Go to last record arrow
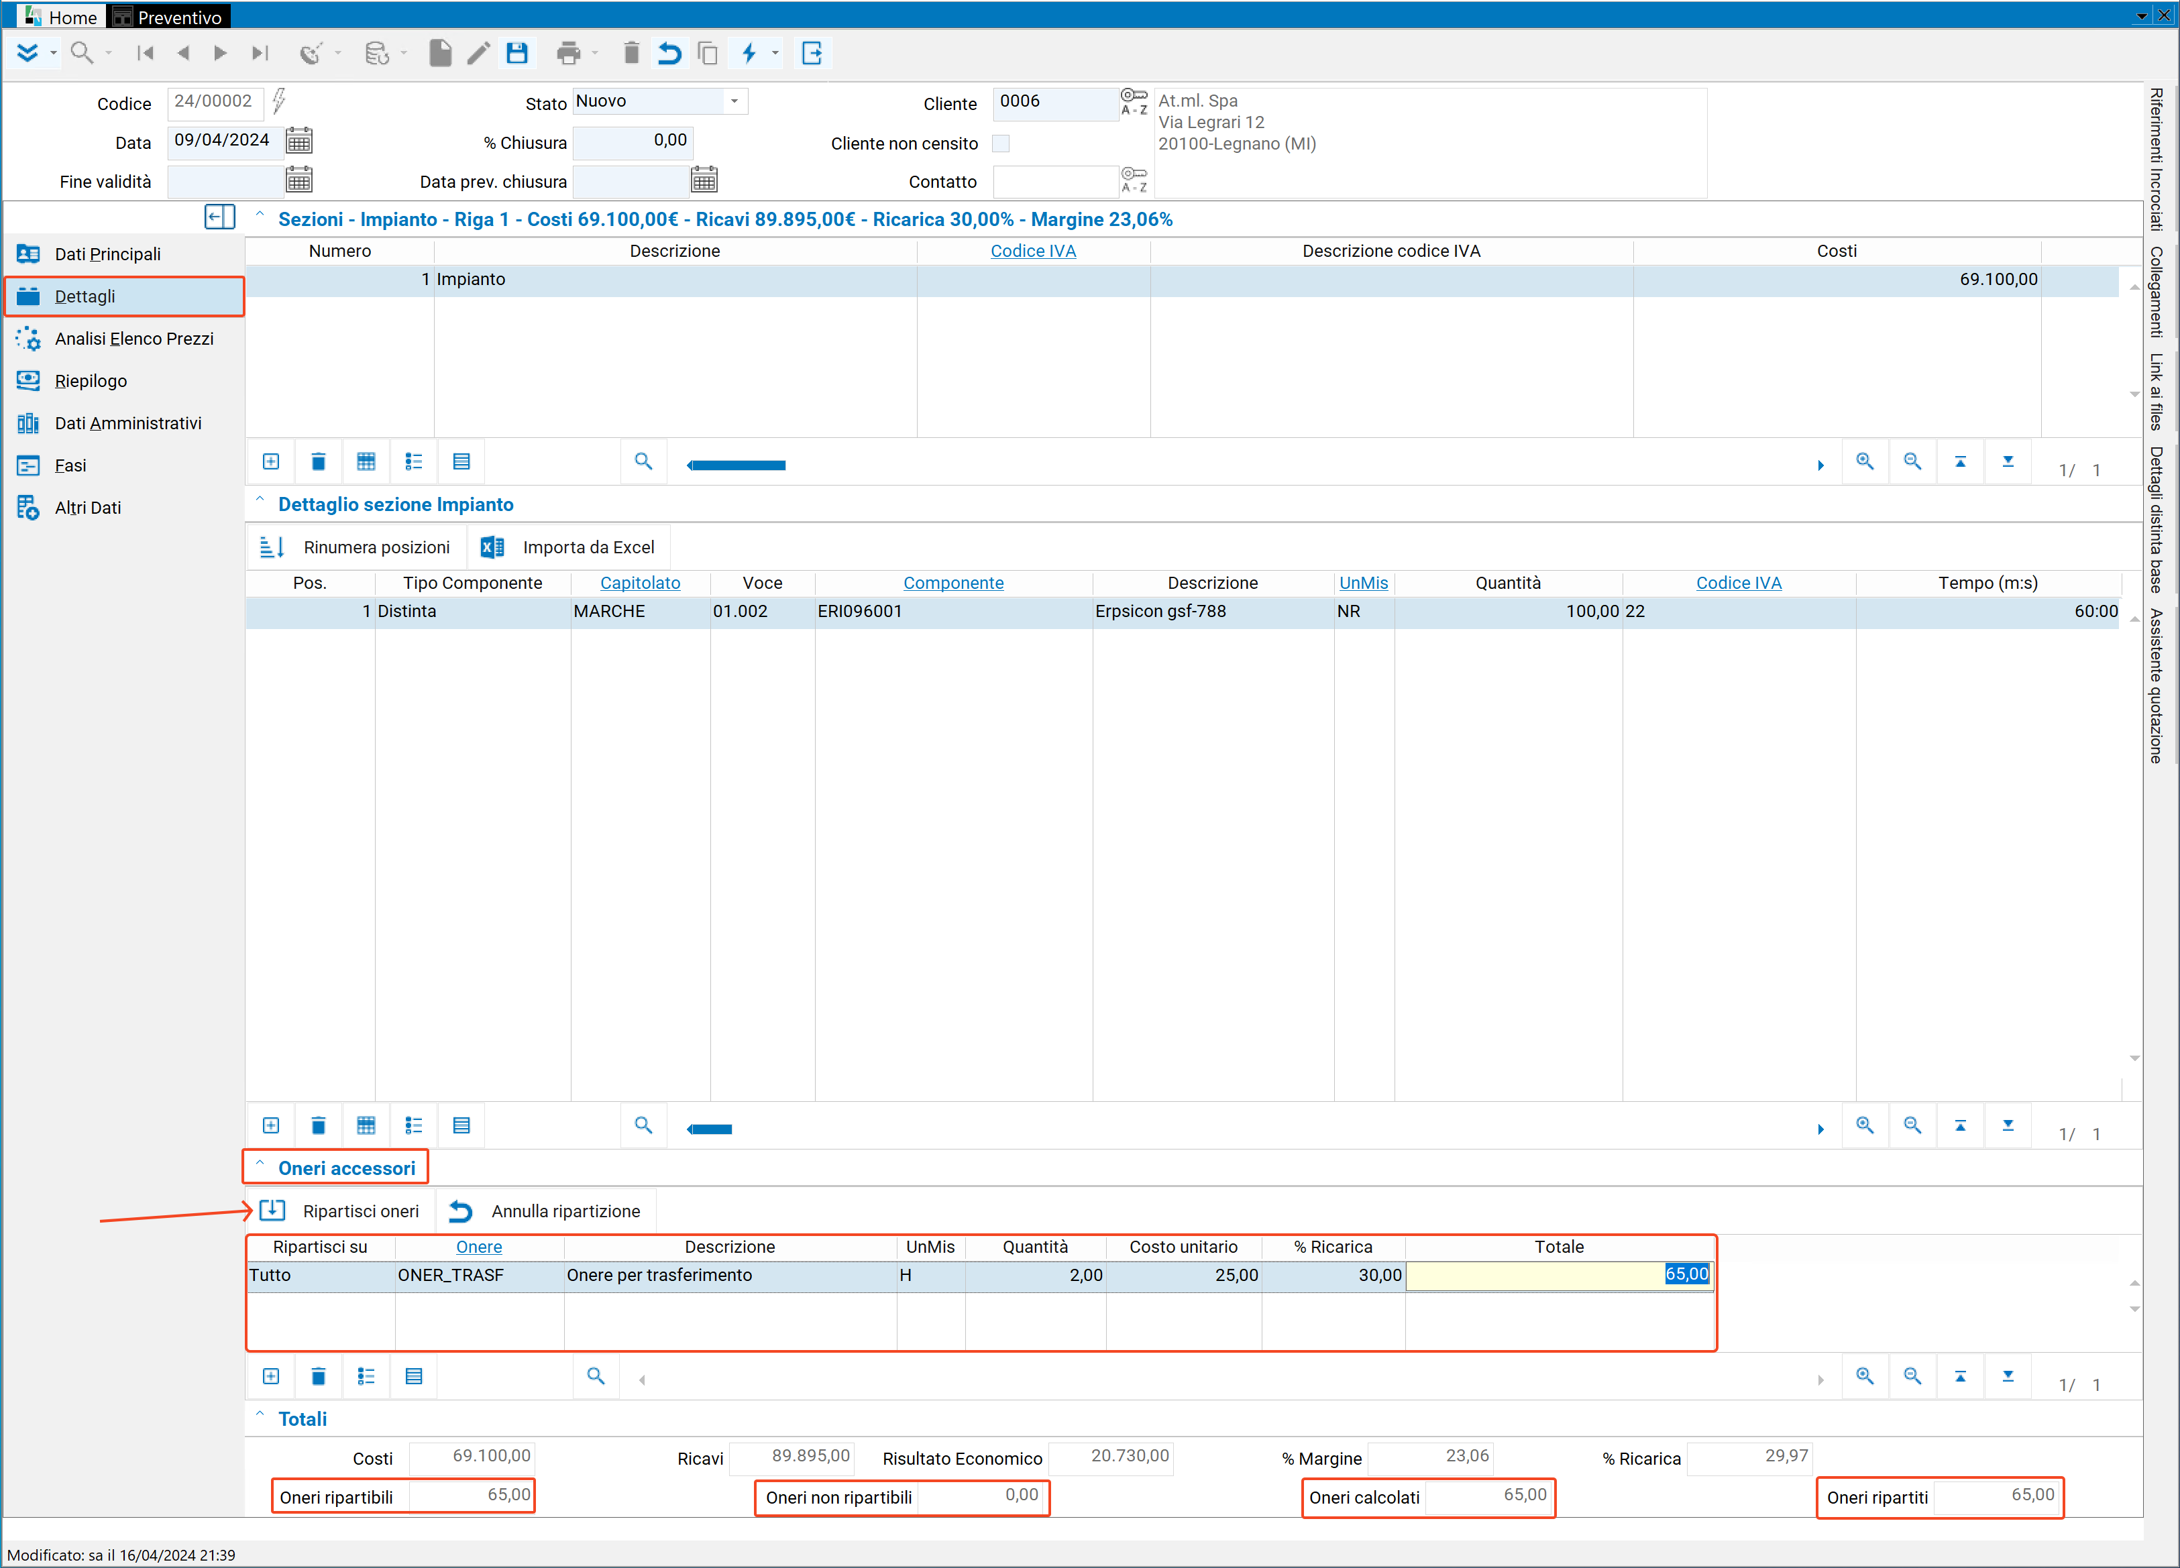 260,53
